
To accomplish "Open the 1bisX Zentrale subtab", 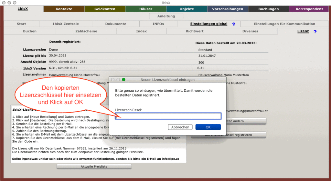I will tap(66, 24).
